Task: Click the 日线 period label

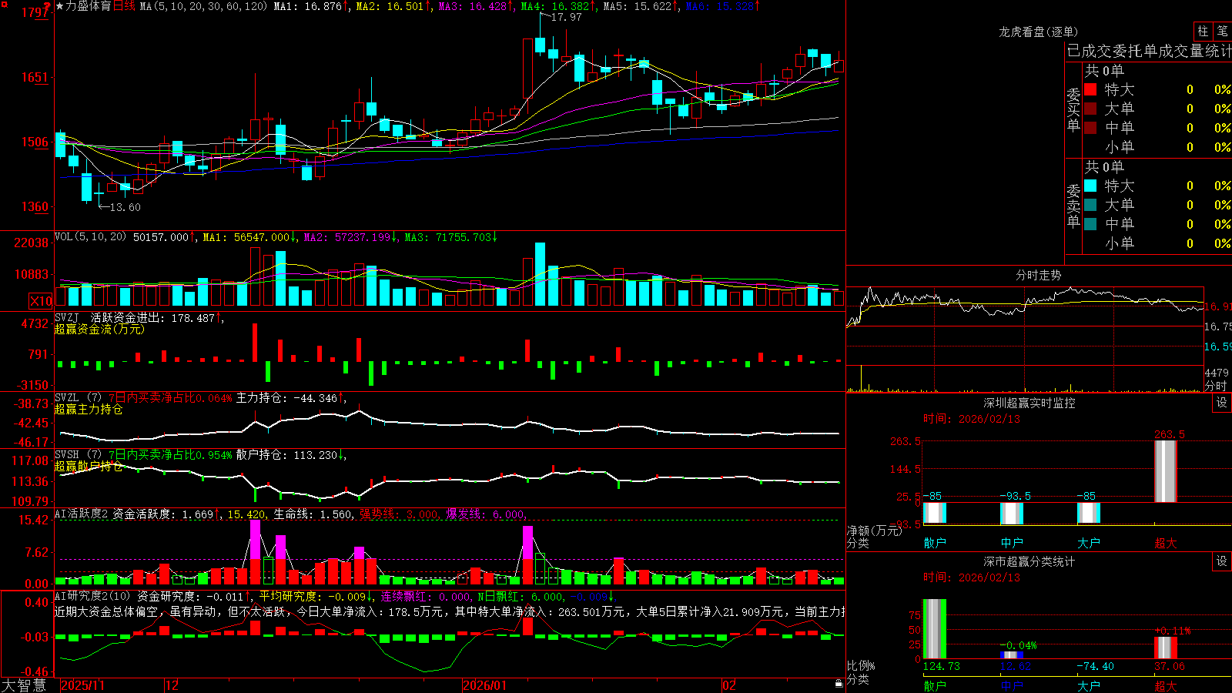Action: [x=124, y=6]
